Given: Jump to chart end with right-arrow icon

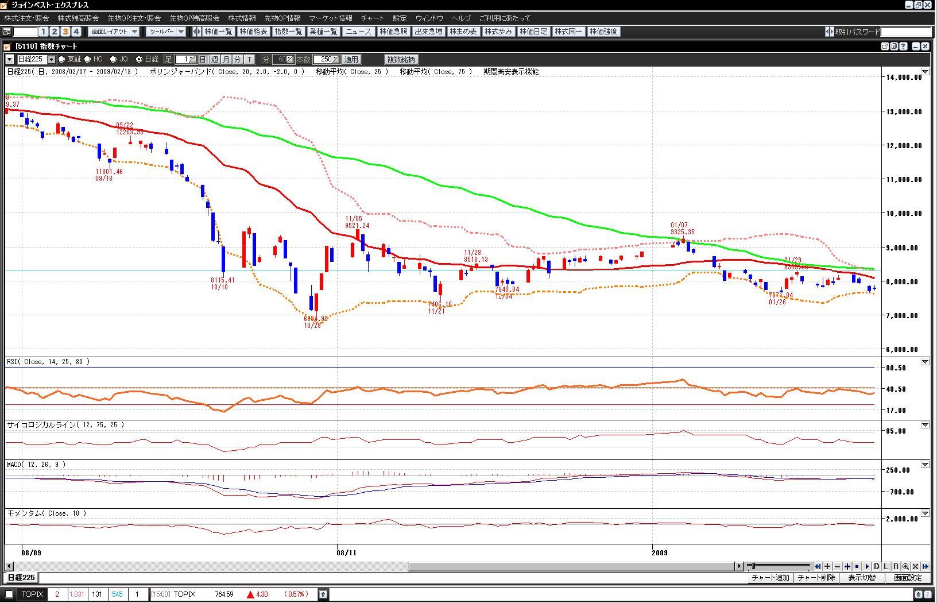Looking at the screenshot, I should pos(925,566).
